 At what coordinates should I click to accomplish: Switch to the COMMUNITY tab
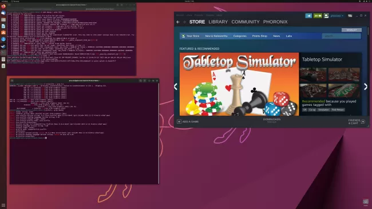246,22
